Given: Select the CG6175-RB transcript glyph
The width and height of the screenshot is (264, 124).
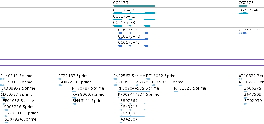Looking at the screenshot, I should point(131,26).
